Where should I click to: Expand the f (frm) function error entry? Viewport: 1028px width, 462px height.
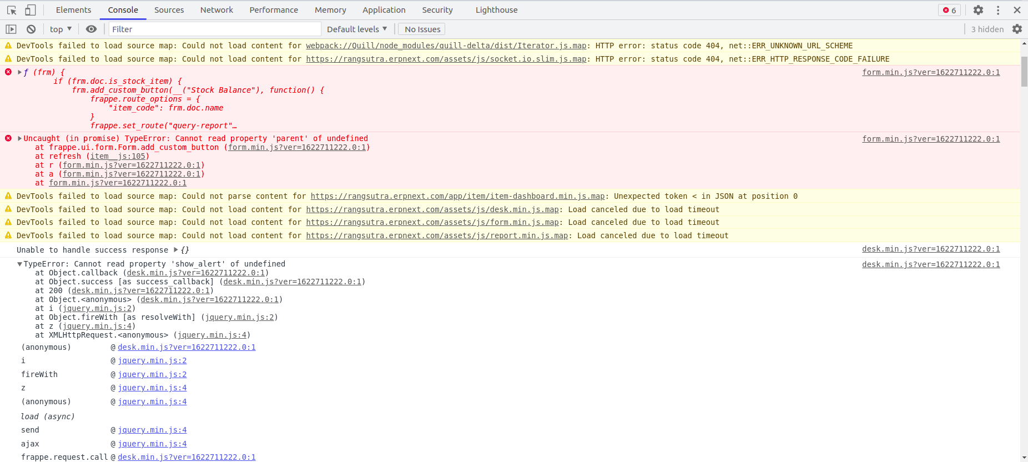[20, 72]
